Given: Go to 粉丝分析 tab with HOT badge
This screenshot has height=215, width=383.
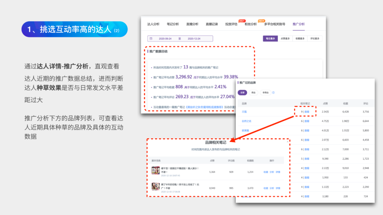Looking at the screenshot, I should (x=250, y=24).
